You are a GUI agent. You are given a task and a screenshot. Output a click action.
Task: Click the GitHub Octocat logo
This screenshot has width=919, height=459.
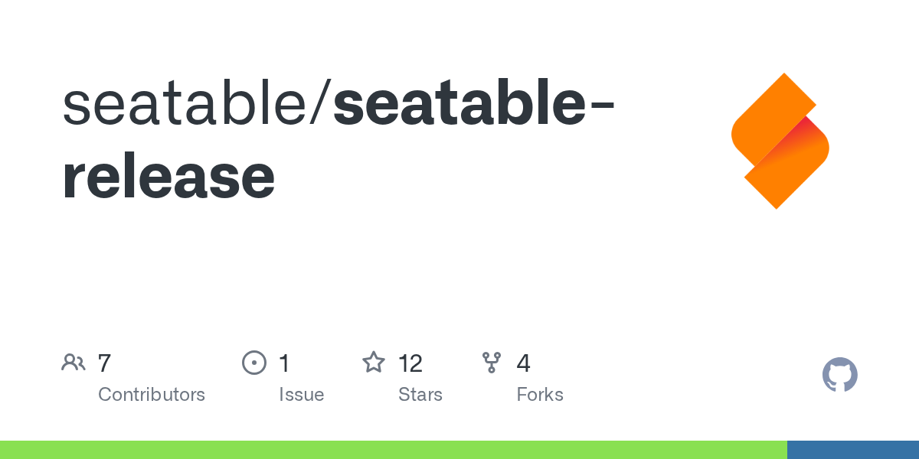tap(839, 375)
